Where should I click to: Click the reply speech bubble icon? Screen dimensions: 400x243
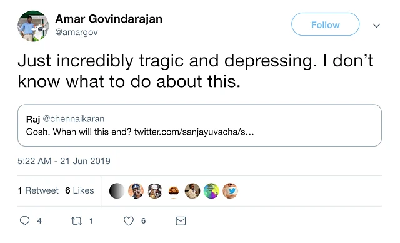25,221
